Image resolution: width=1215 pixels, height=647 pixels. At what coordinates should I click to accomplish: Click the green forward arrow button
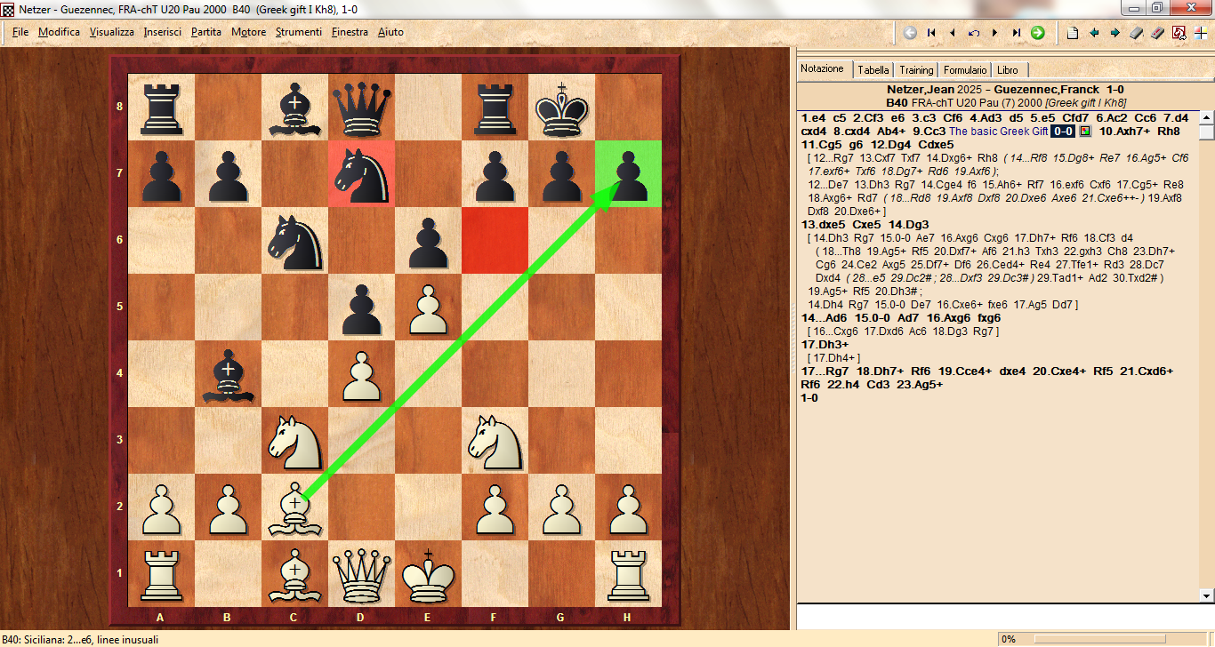pos(1037,33)
